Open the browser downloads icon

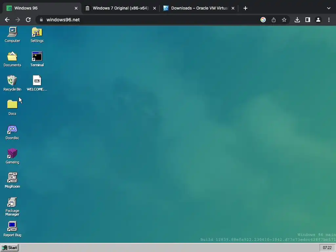click(x=297, y=20)
